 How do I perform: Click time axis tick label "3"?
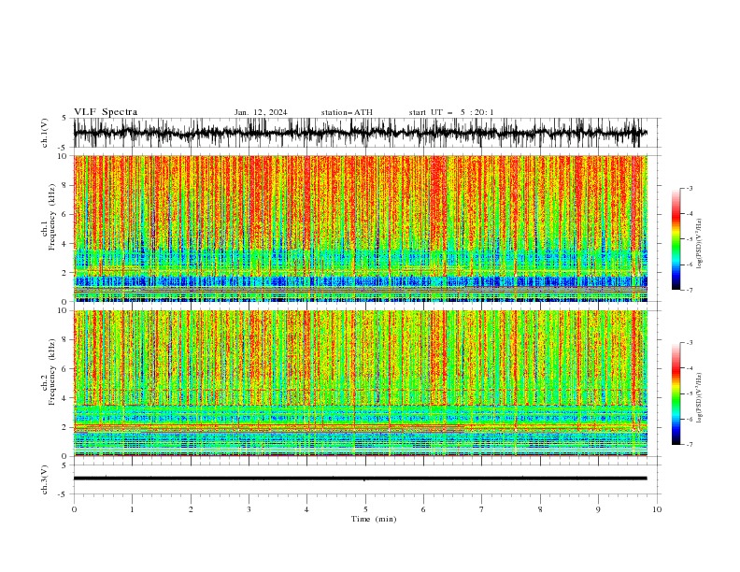(249, 509)
